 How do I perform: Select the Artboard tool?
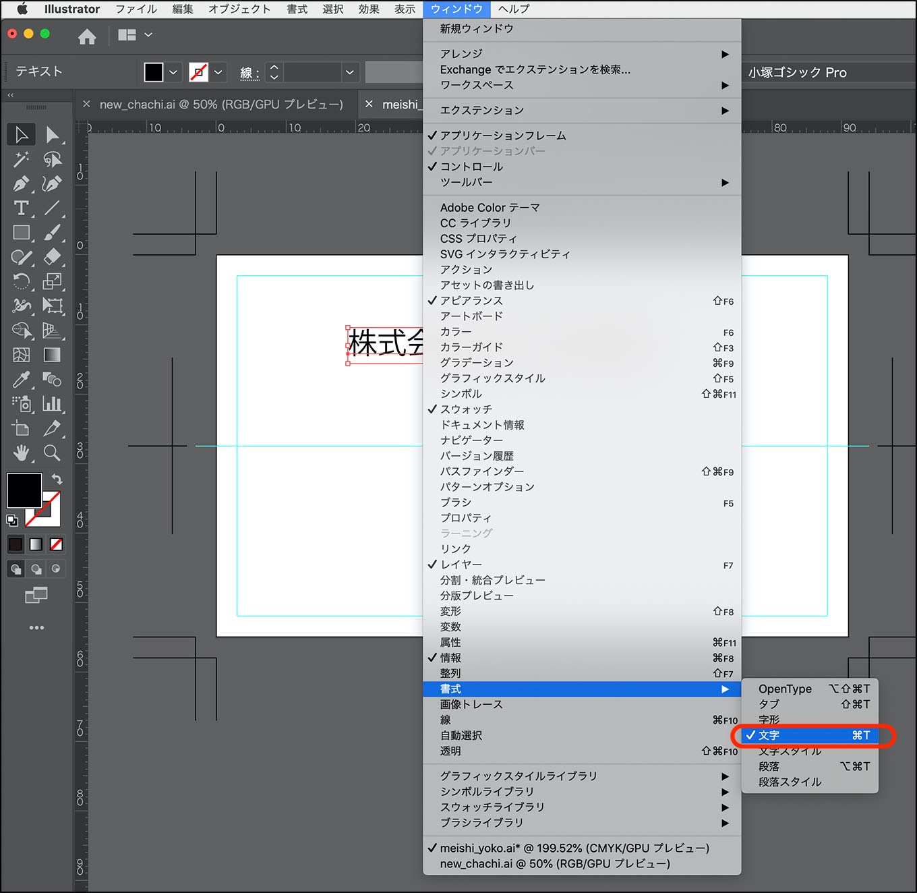coord(21,428)
